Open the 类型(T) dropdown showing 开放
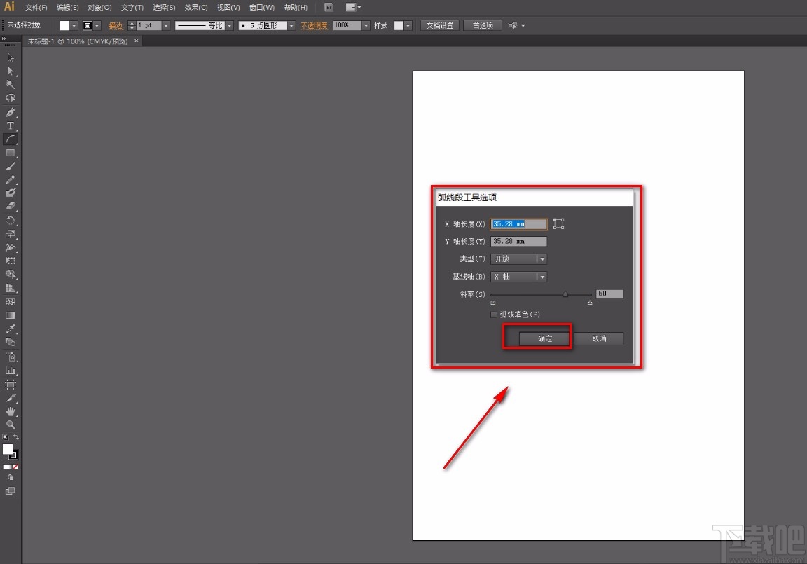The width and height of the screenshot is (807, 564). [541, 259]
